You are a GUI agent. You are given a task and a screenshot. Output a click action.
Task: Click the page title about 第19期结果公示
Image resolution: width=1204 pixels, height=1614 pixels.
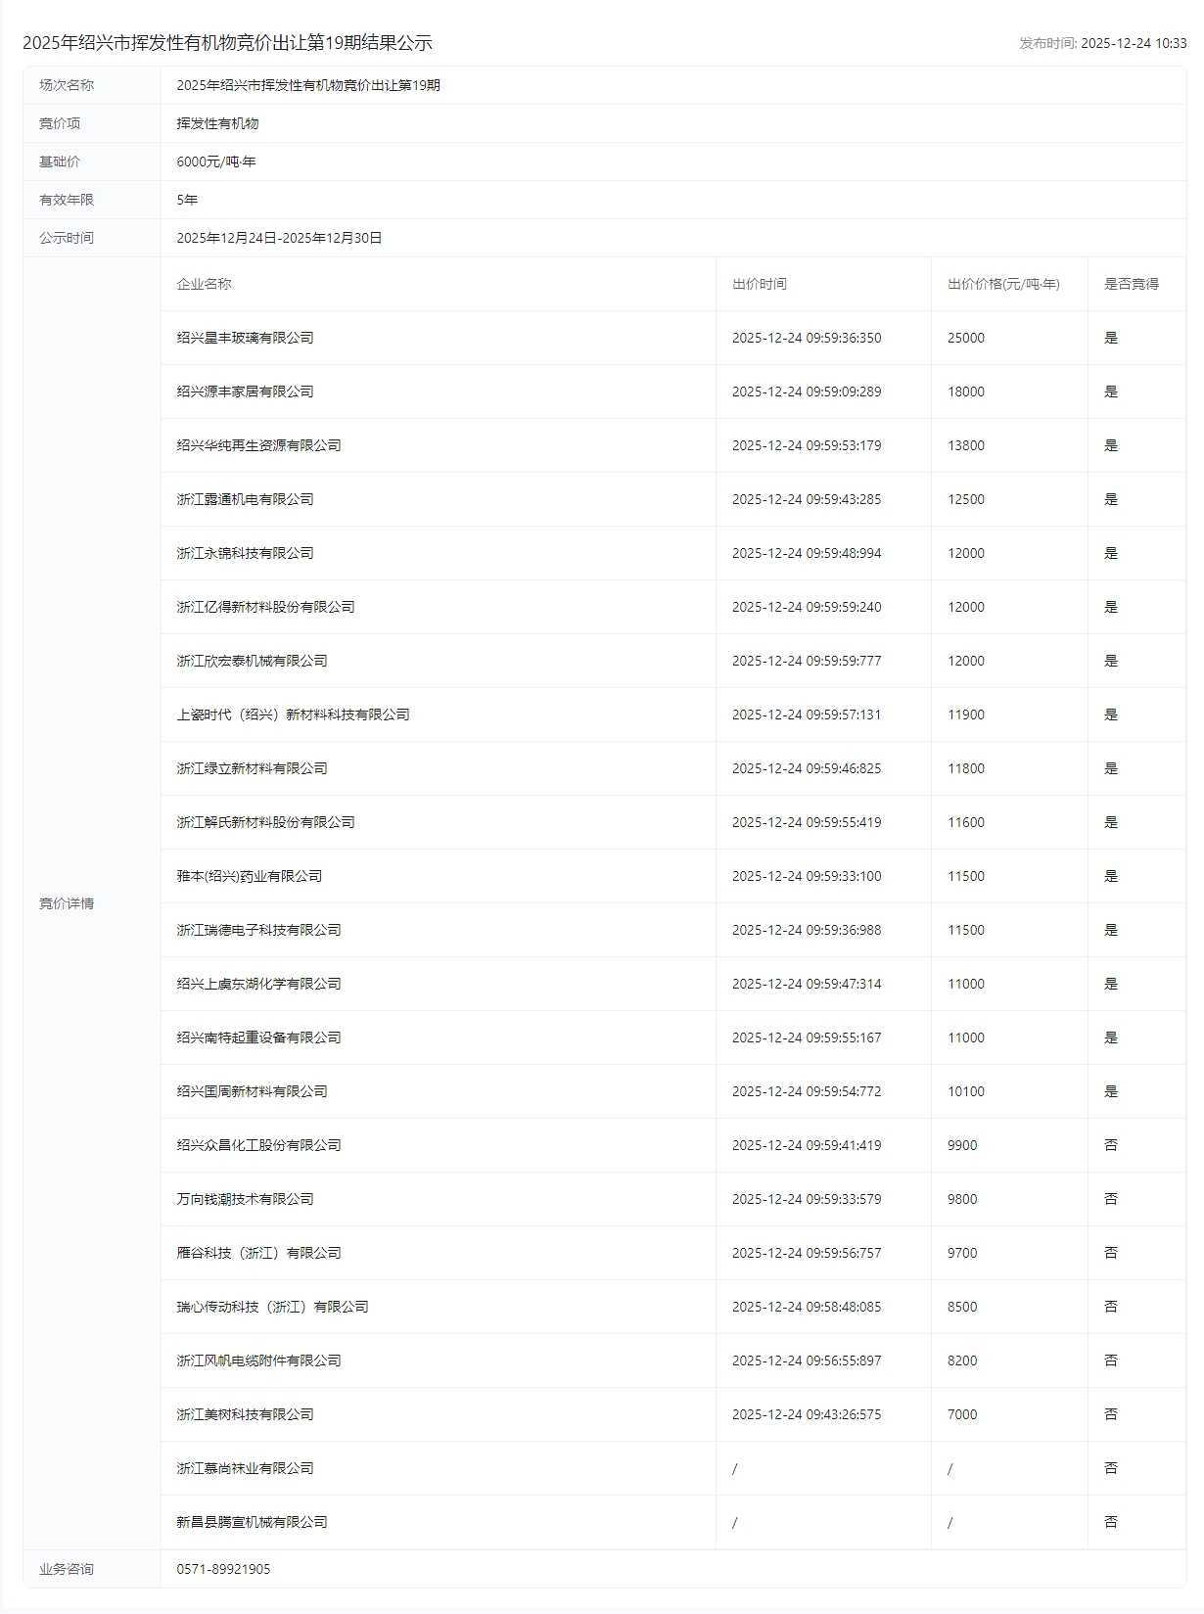pyautogui.click(x=227, y=43)
